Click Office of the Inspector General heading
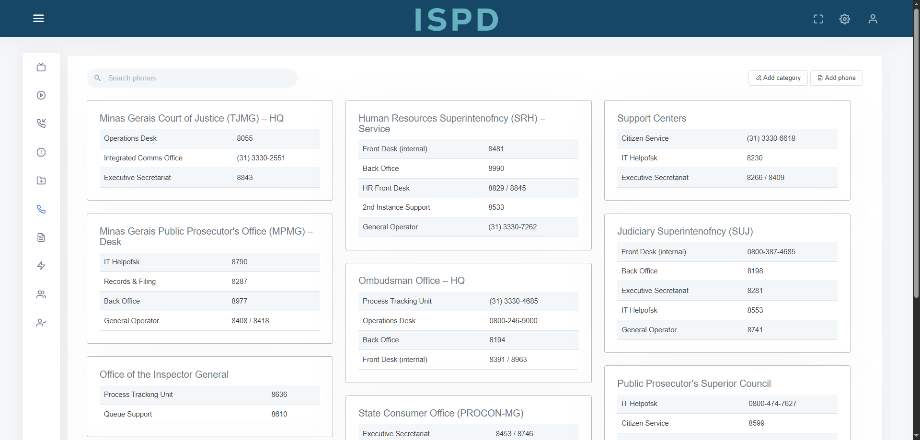 click(x=164, y=374)
